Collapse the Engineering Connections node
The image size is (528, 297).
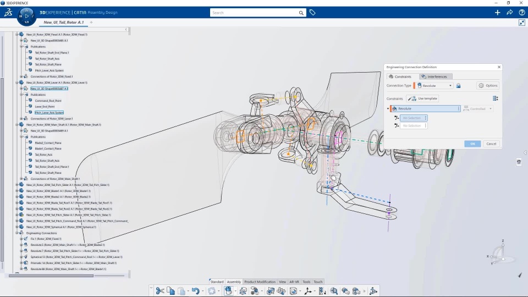tap(16, 233)
